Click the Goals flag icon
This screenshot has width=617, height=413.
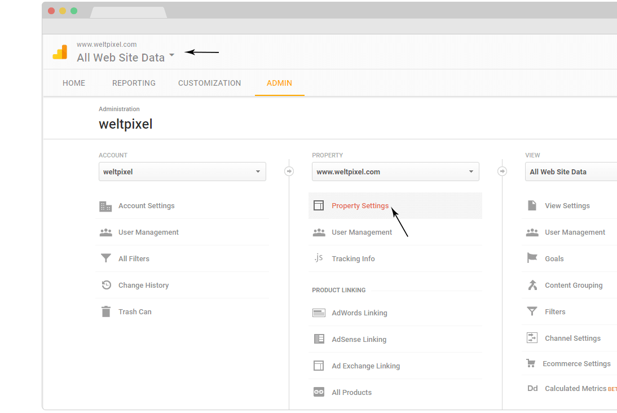coord(532,258)
